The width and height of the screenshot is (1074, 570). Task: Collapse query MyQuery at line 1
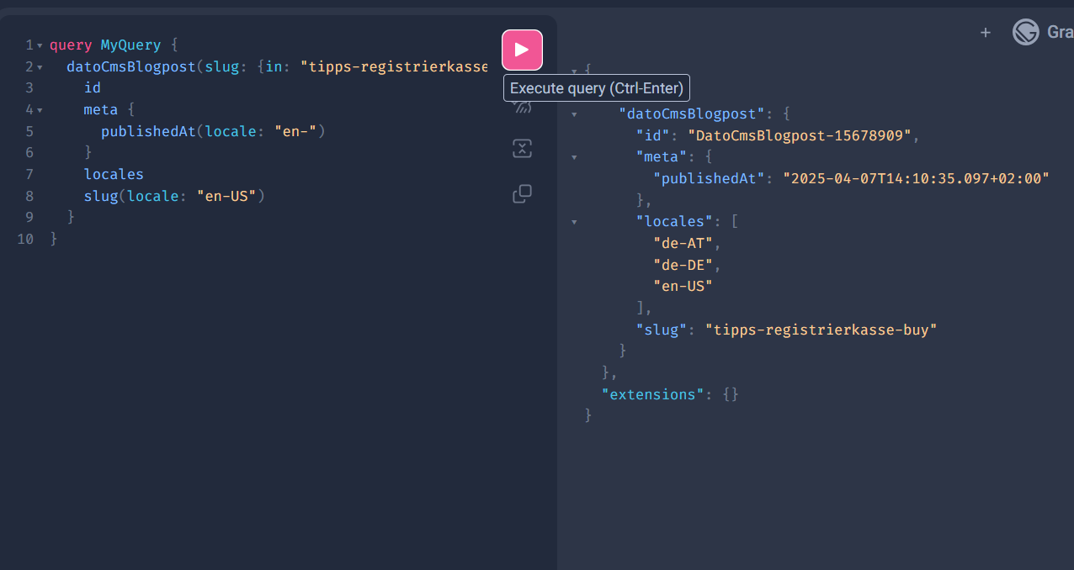click(x=40, y=45)
